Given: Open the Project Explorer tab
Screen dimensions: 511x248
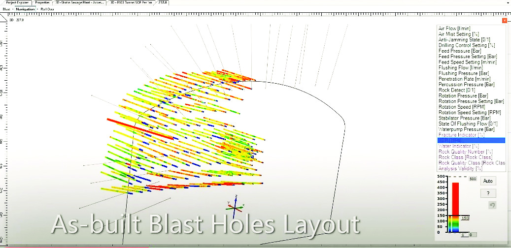Looking at the screenshot, I should click(x=17, y=2).
